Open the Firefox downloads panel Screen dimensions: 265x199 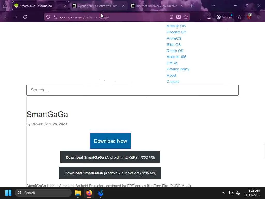pyautogui.click(x=209, y=17)
